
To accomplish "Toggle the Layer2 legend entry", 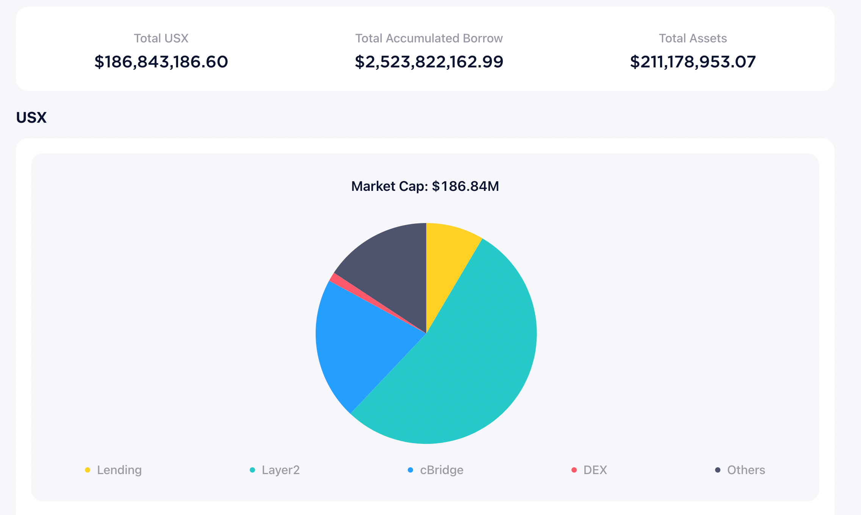I will (x=275, y=470).
